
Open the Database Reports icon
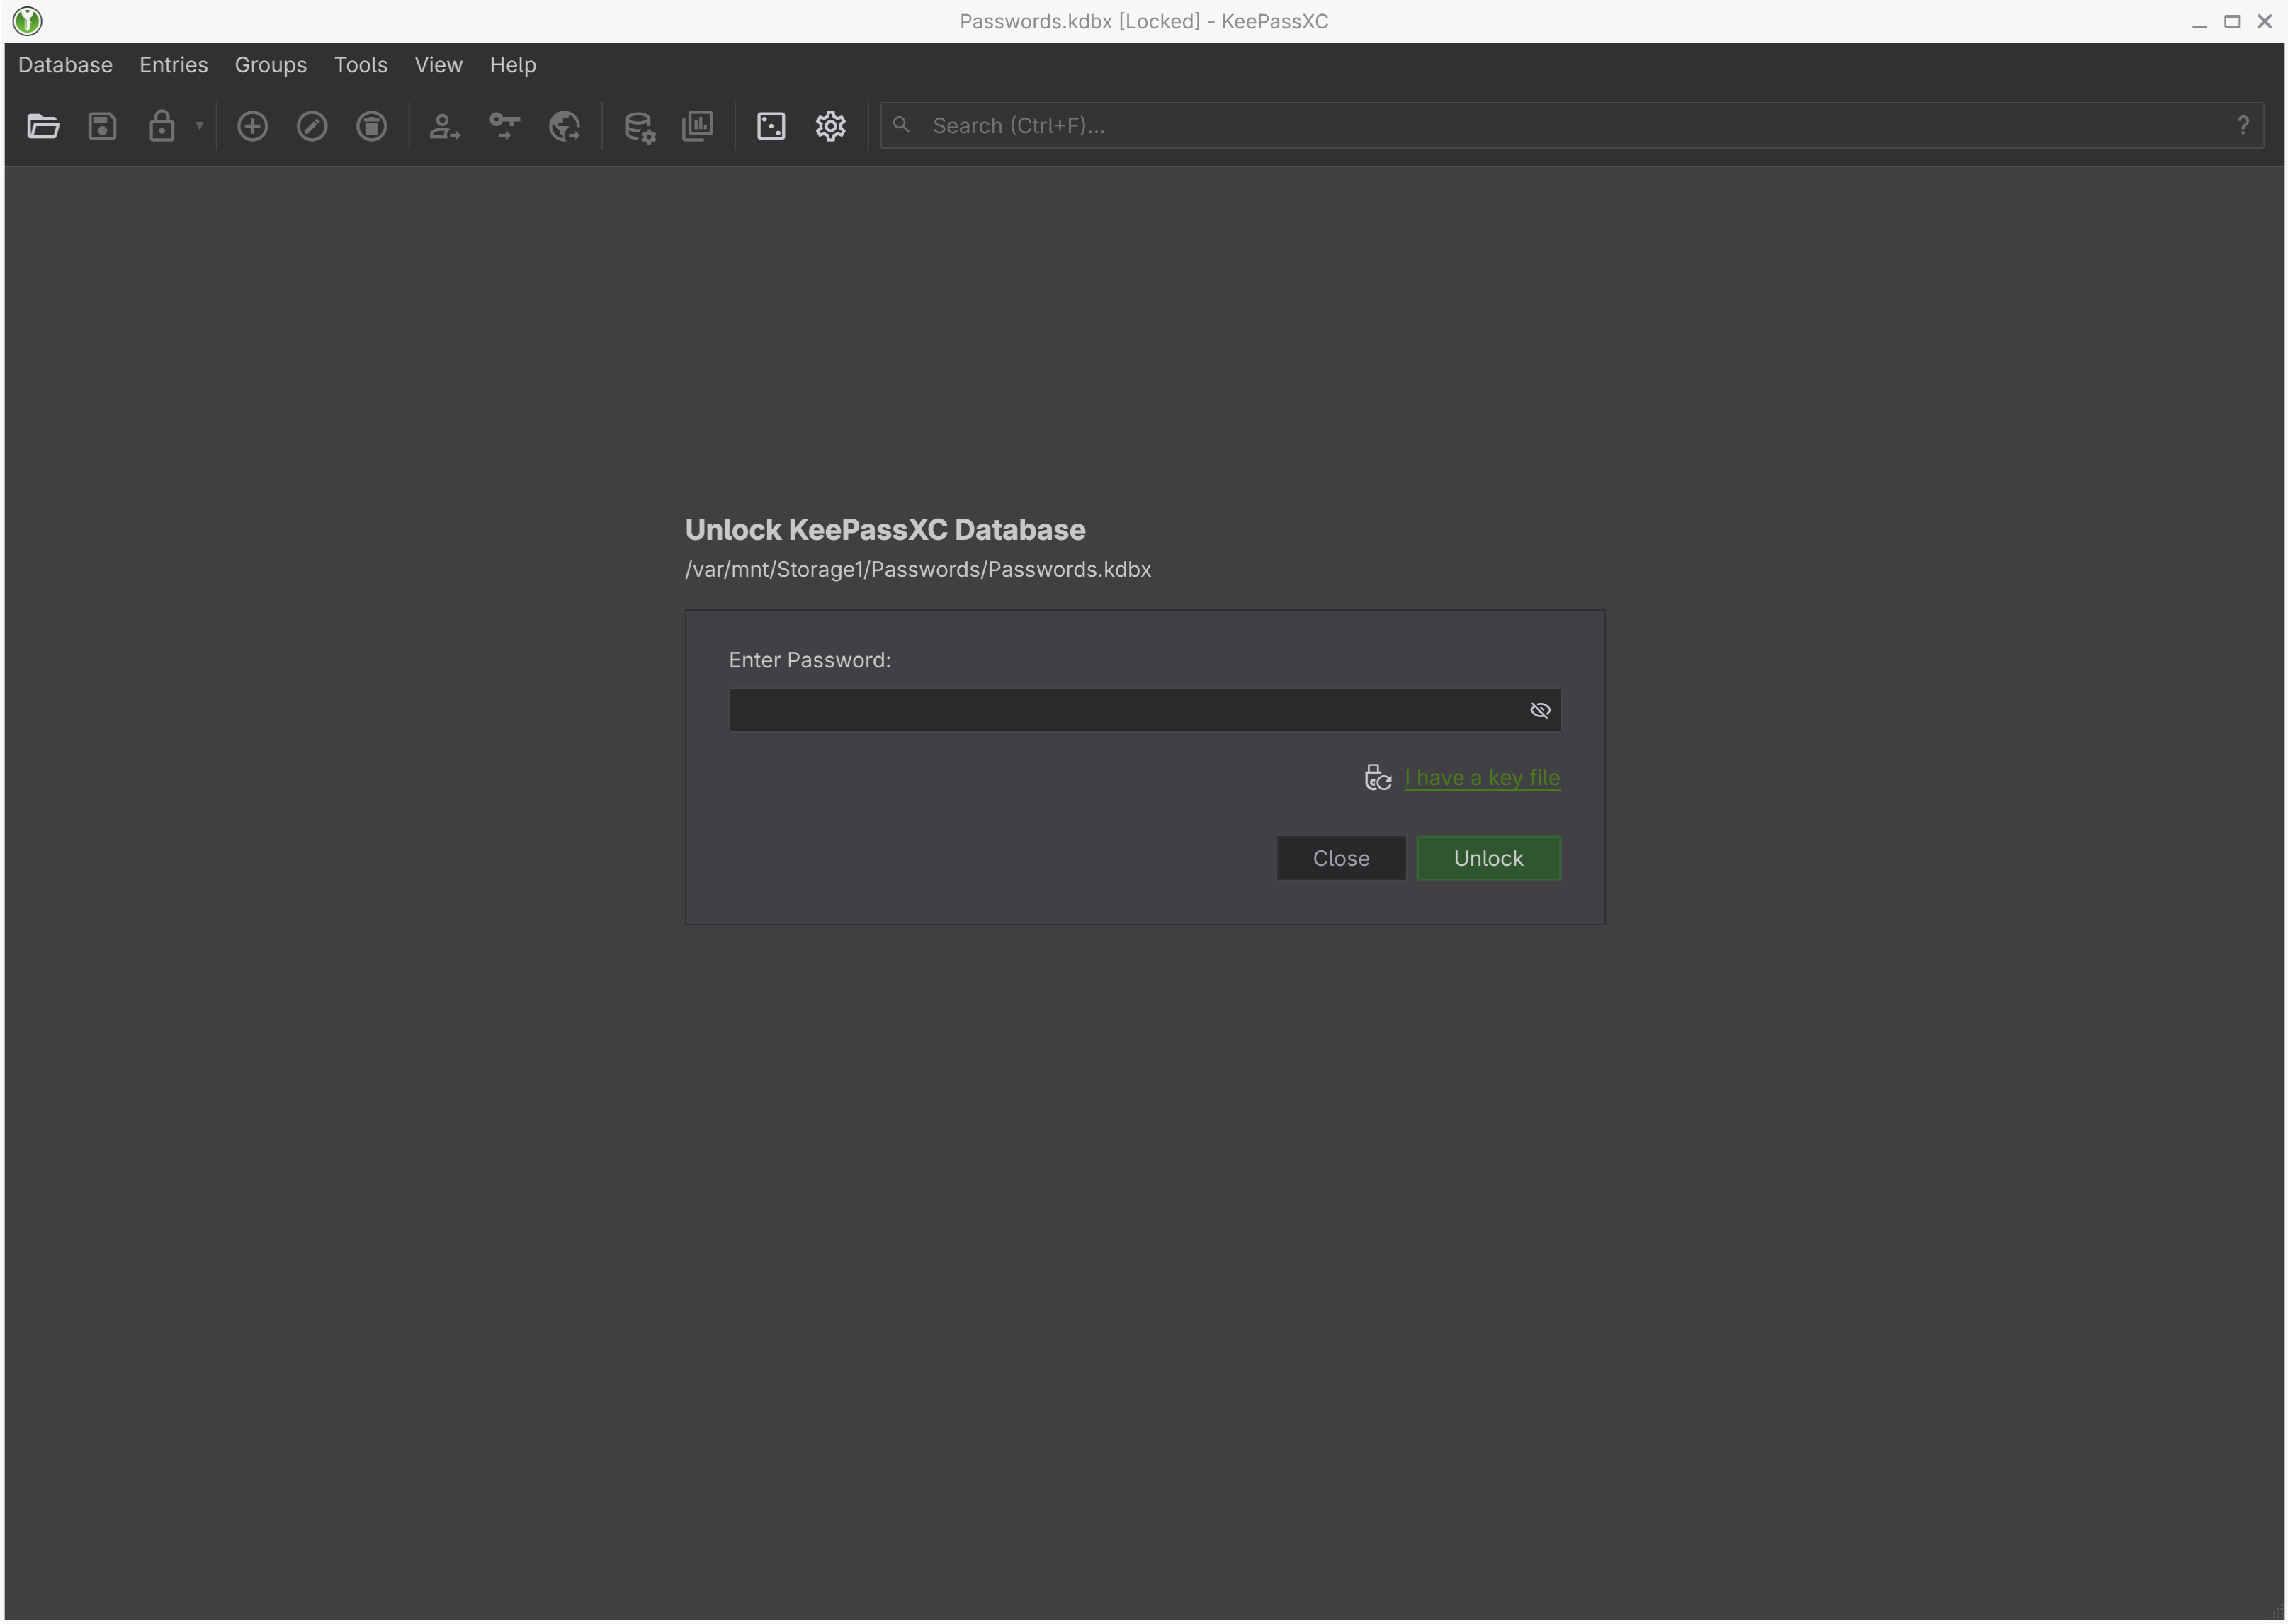point(698,126)
